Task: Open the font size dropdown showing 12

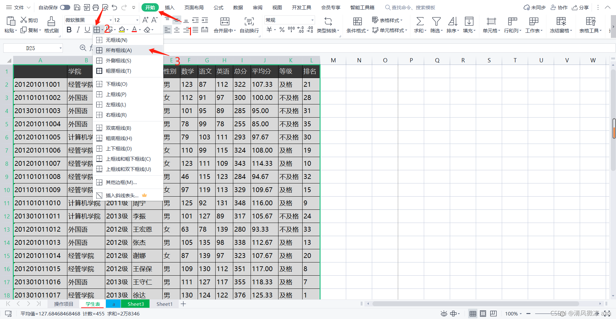Action: pyautogui.click(x=137, y=20)
